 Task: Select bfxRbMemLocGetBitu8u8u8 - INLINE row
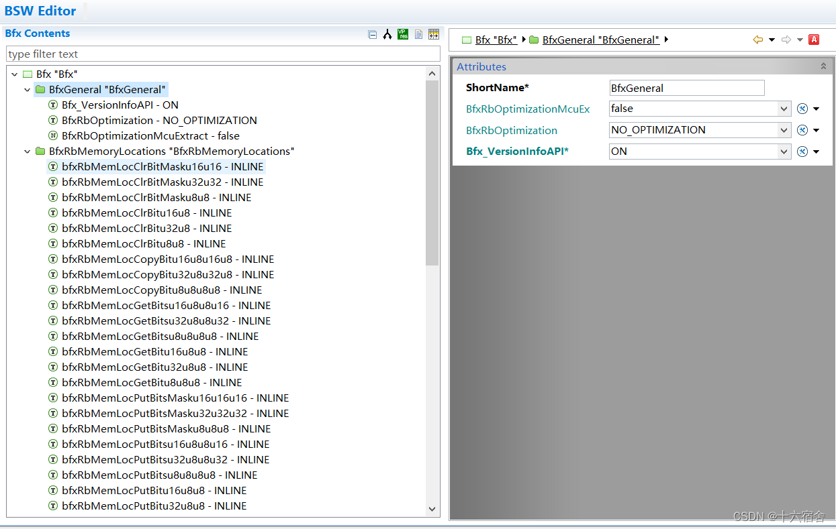click(x=152, y=382)
